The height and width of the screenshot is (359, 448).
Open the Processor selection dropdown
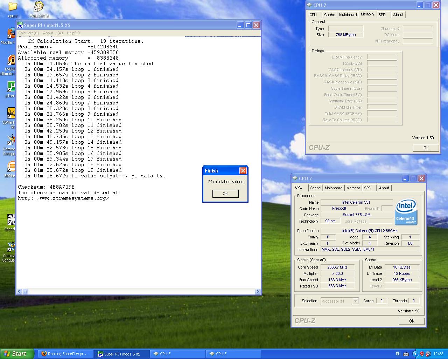point(355,301)
